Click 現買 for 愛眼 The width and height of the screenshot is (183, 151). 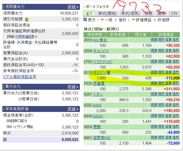(x=154, y=127)
